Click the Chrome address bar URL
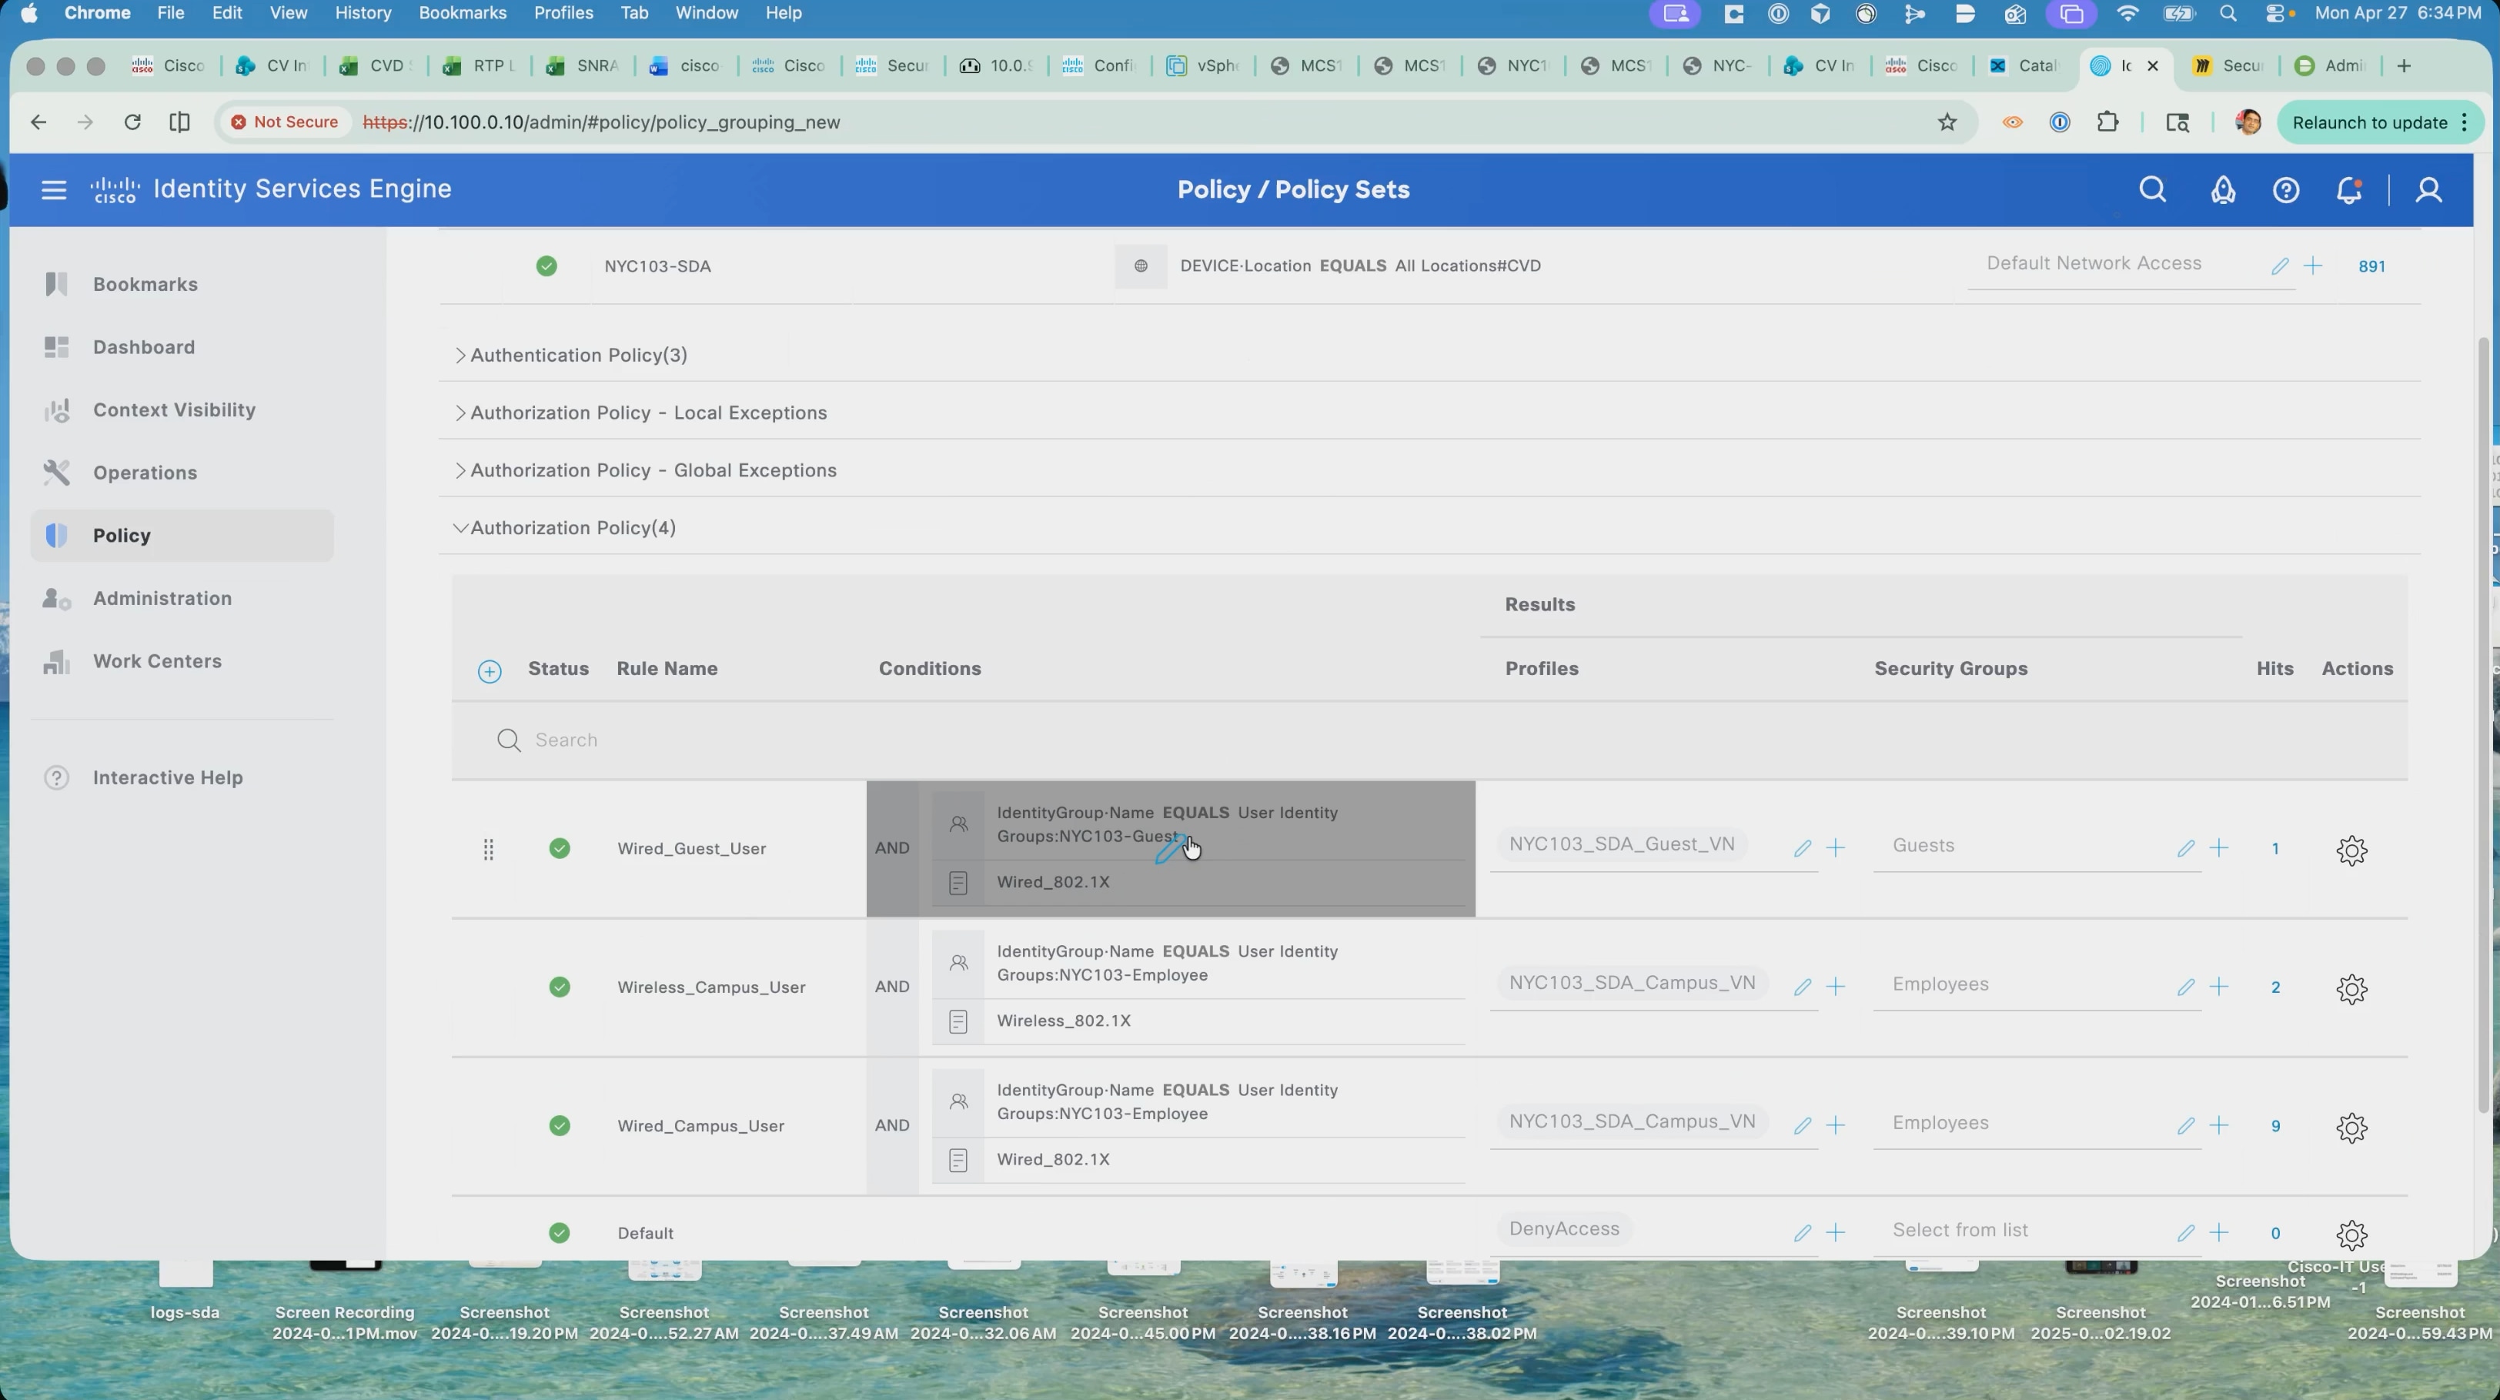2500x1400 pixels. (x=602, y=122)
